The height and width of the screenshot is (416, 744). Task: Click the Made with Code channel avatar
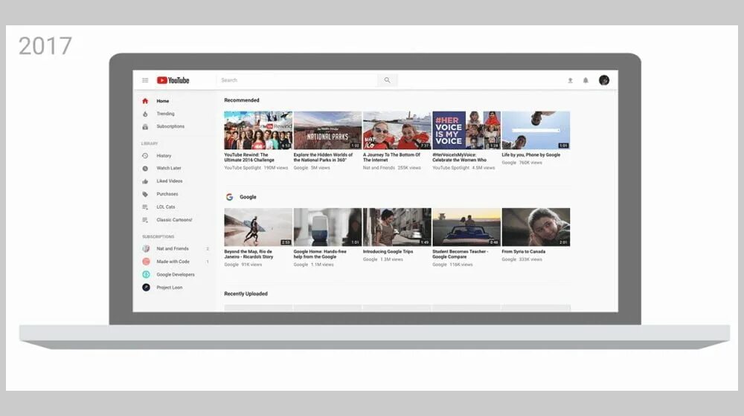(x=146, y=261)
